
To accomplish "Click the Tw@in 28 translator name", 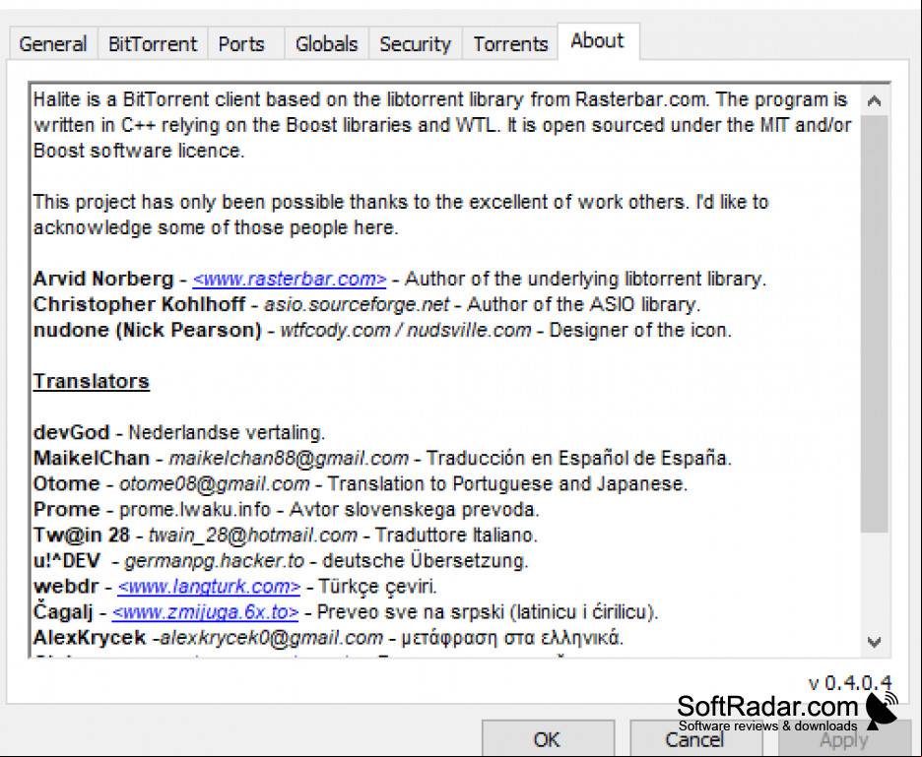I will click(x=82, y=536).
